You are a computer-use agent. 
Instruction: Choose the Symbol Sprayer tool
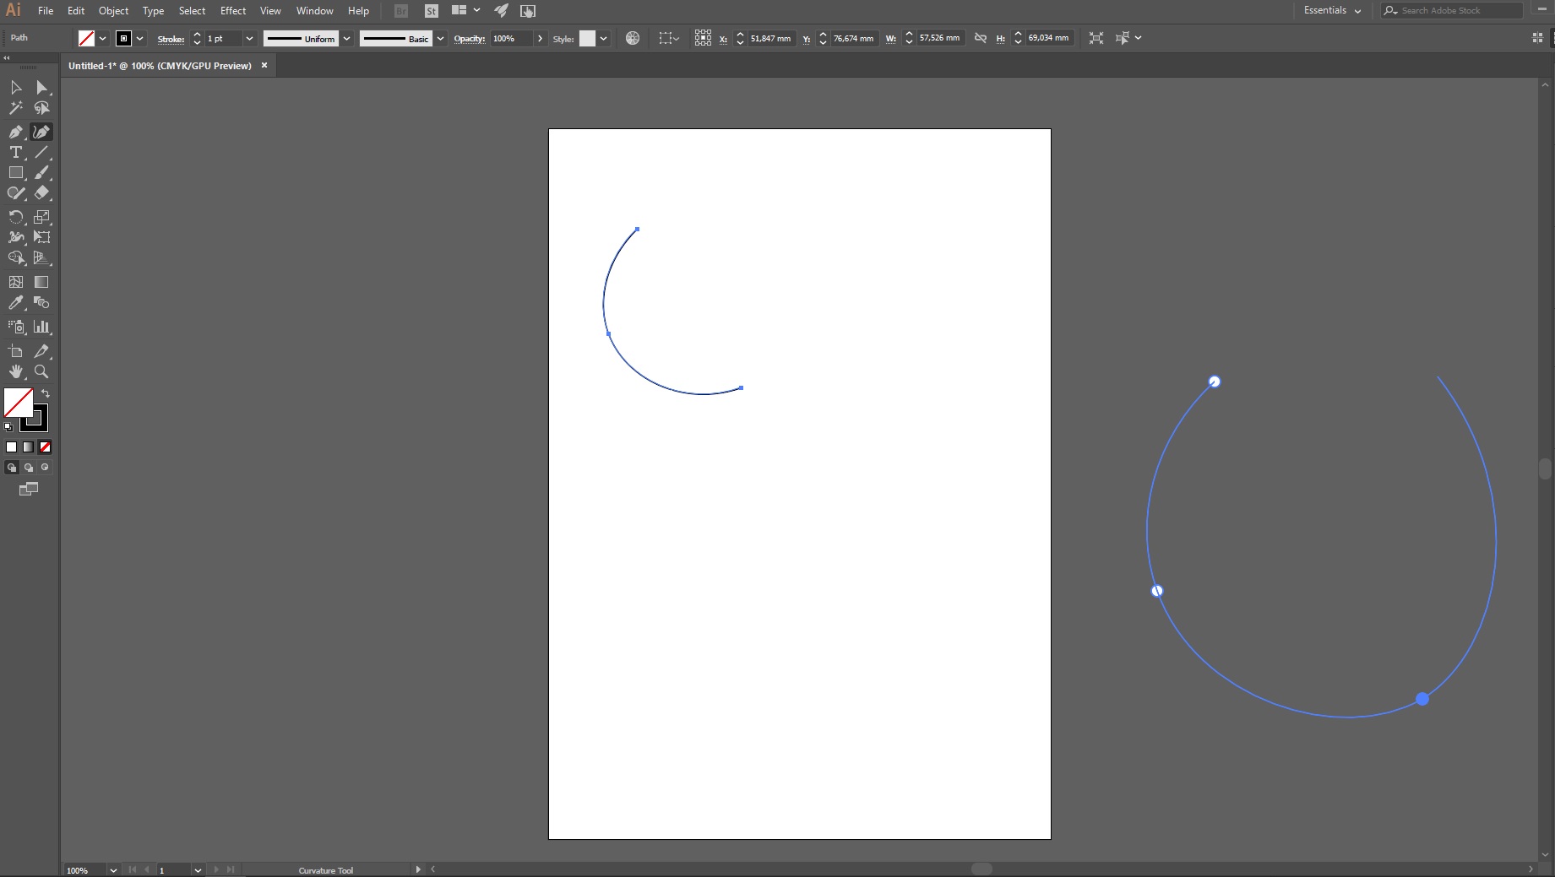point(15,327)
